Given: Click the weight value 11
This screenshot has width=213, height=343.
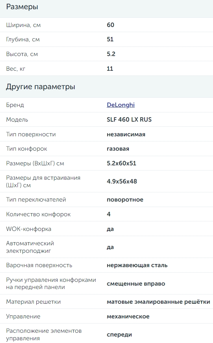Looking at the screenshot, I should coord(110,69).
